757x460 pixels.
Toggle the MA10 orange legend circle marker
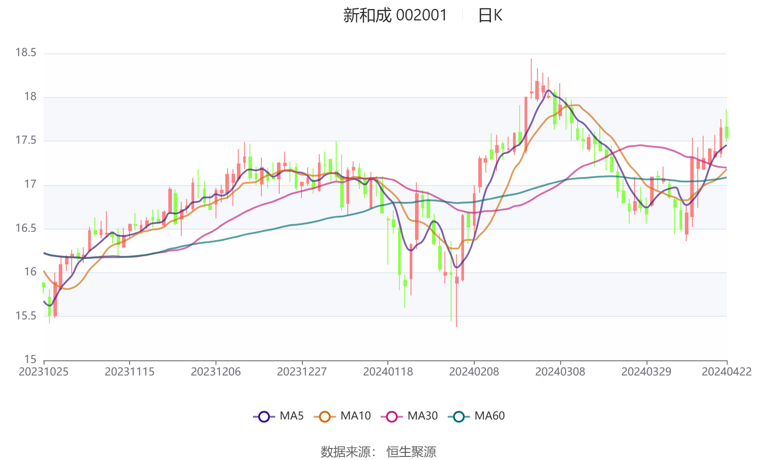click(325, 416)
